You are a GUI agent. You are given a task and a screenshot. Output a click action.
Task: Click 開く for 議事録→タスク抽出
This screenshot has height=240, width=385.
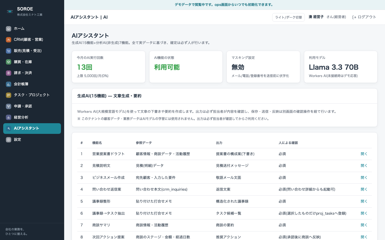364,213
